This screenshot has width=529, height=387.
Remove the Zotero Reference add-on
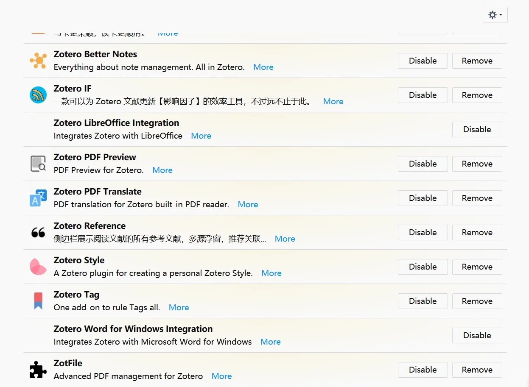(477, 232)
